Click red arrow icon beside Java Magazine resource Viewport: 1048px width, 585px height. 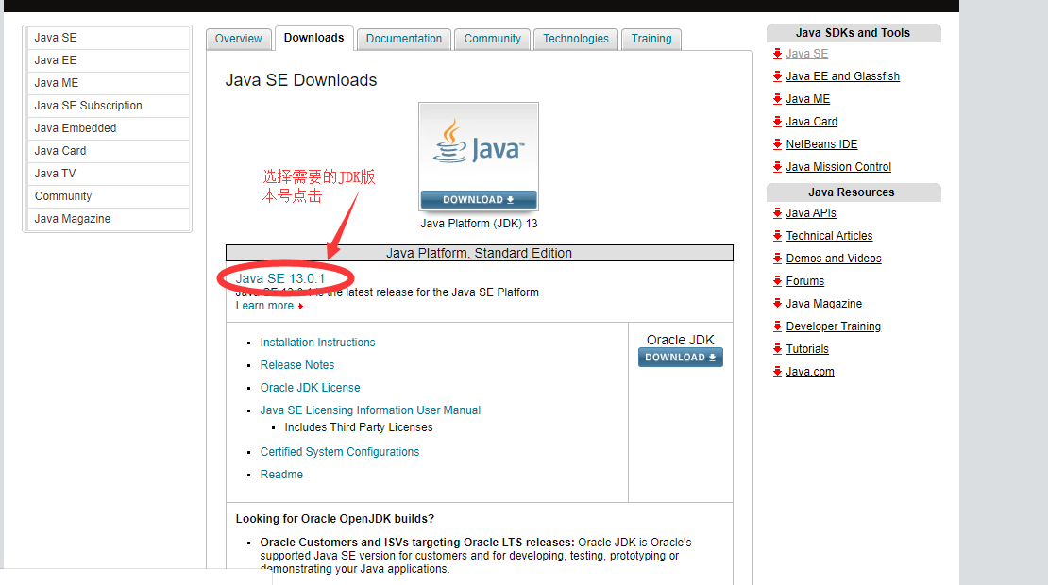click(x=777, y=304)
